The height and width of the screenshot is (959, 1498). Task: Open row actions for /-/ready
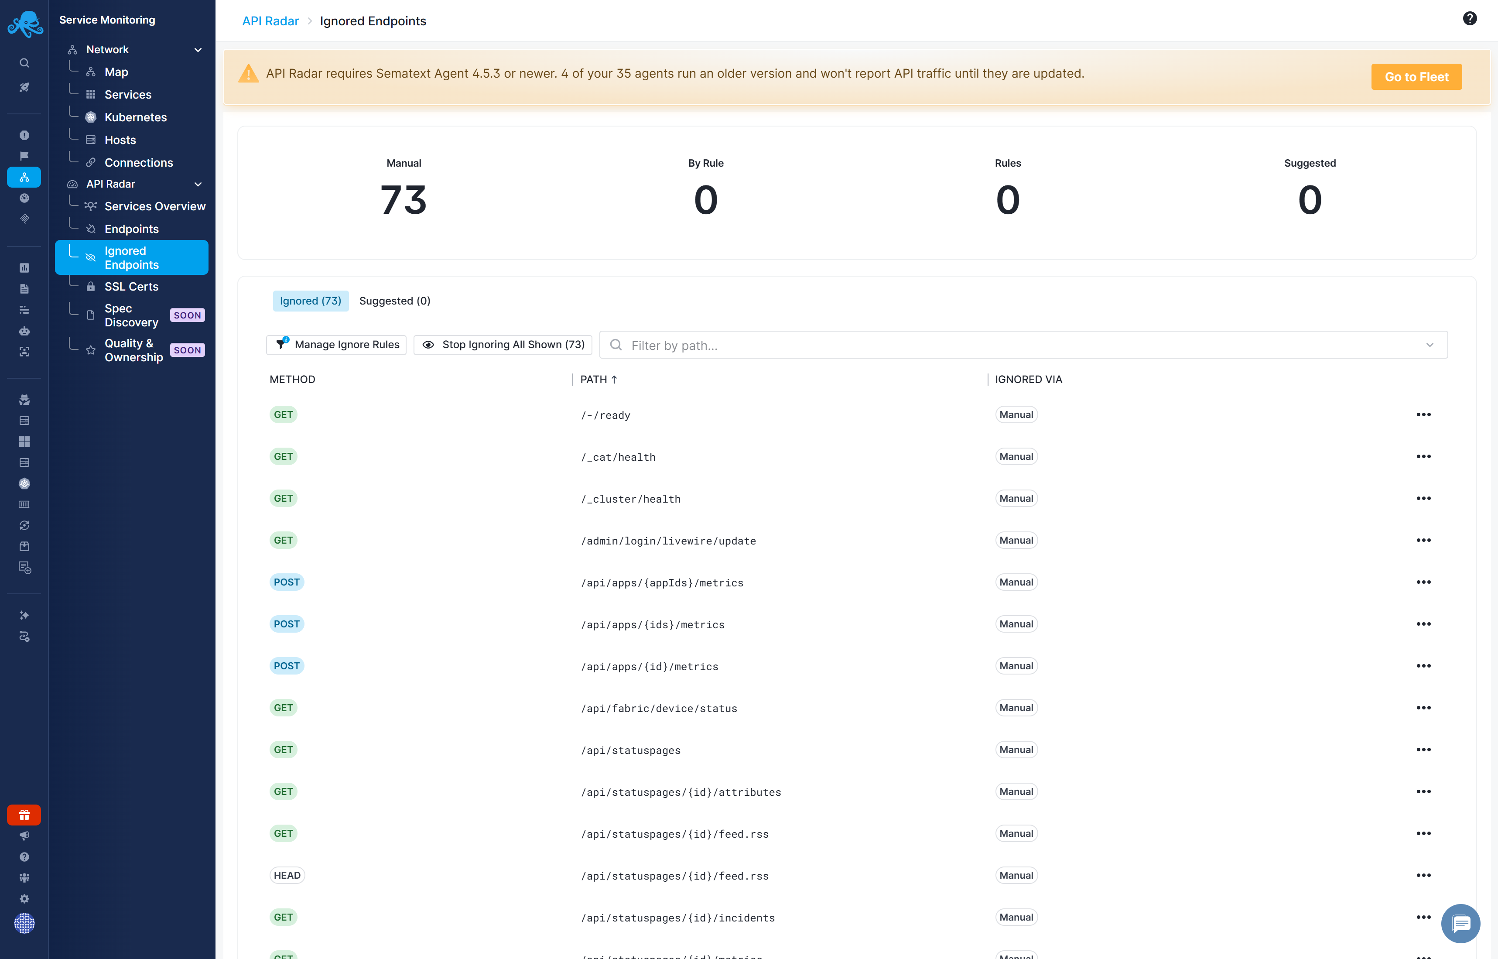[1423, 415]
